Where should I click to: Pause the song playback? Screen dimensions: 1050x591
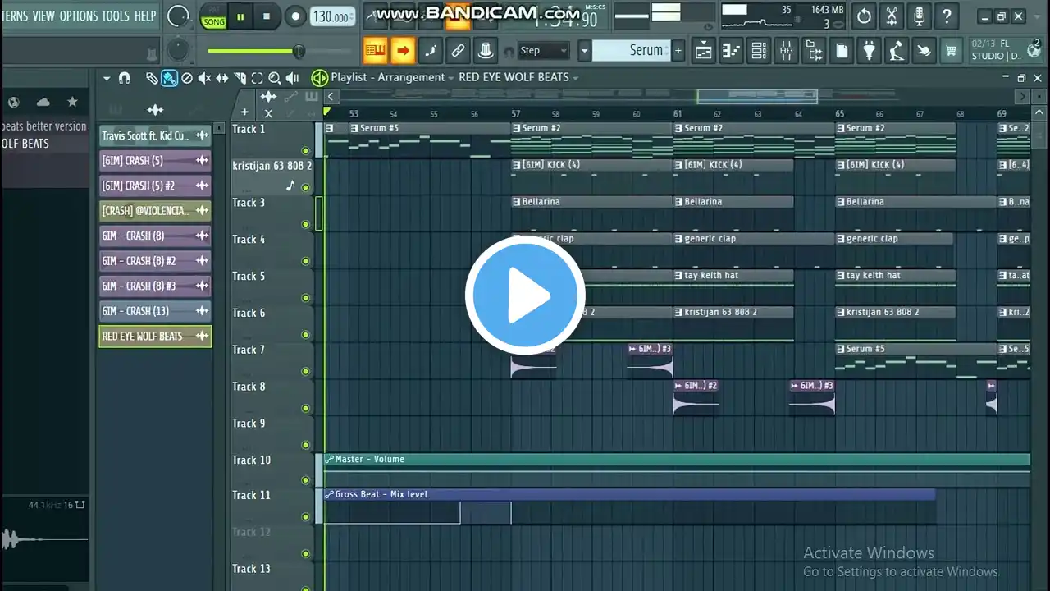(240, 16)
